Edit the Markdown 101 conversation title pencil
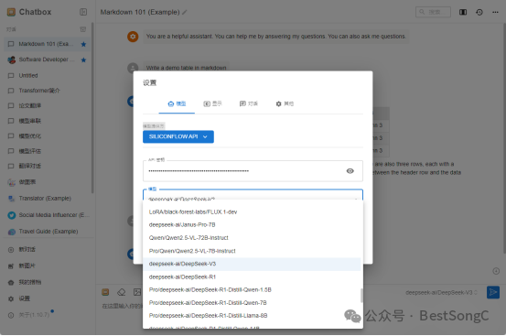This screenshot has width=506, height=336. [185, 12]
